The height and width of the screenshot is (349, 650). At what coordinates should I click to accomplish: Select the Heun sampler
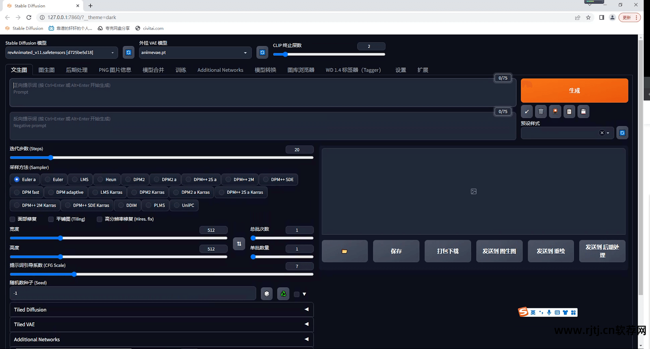107,180
